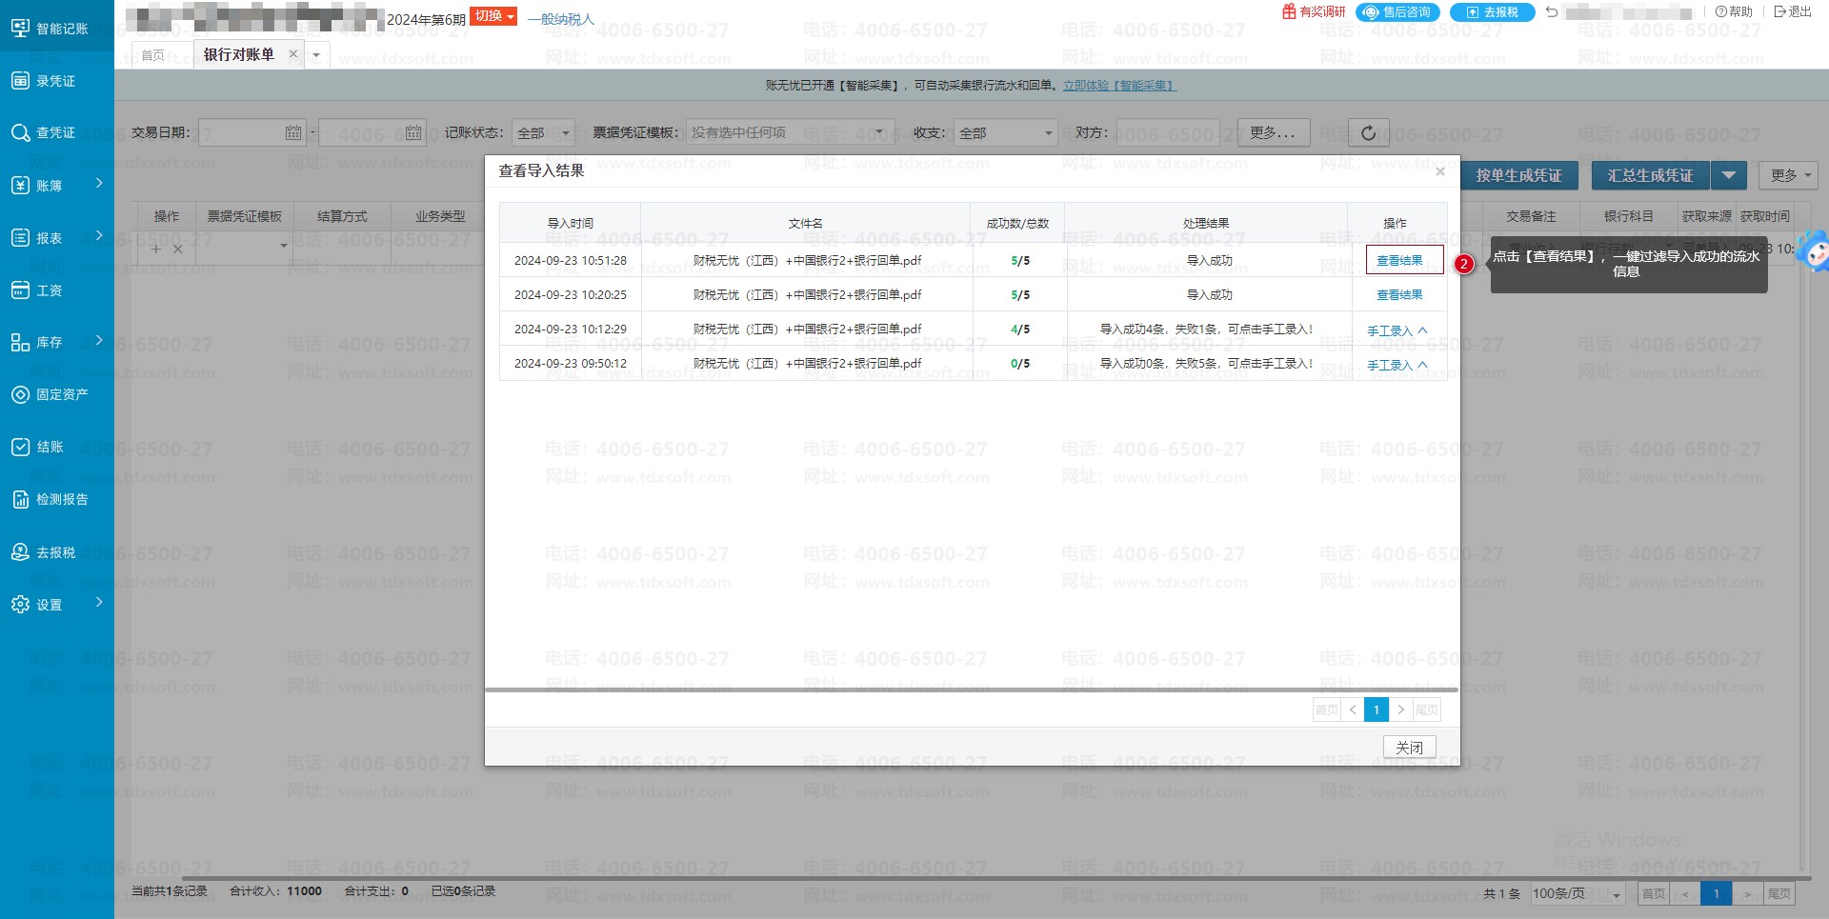Open the 检测报告 report icon
Image resolution: width=1829 pixels, height=919 pixels.
[20, 499]
